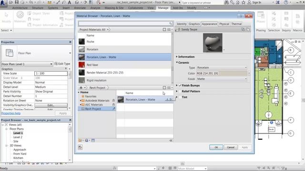The image size is (305, 171).
Task: Switch to the Identity tab
Action: tap(182, 24)
